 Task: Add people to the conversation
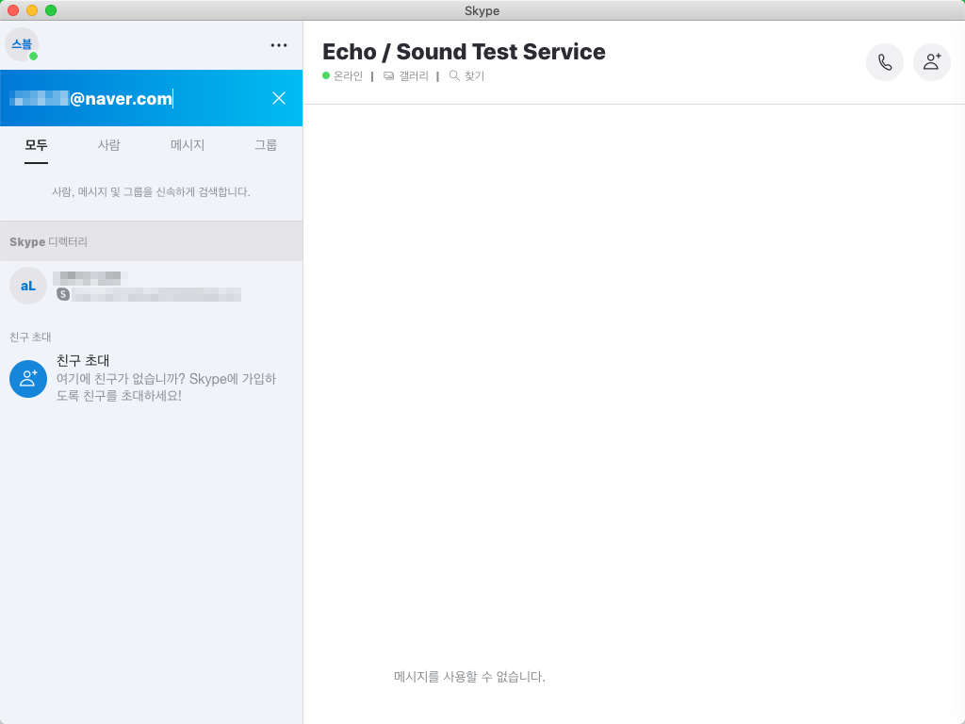(x=932, y=62)
